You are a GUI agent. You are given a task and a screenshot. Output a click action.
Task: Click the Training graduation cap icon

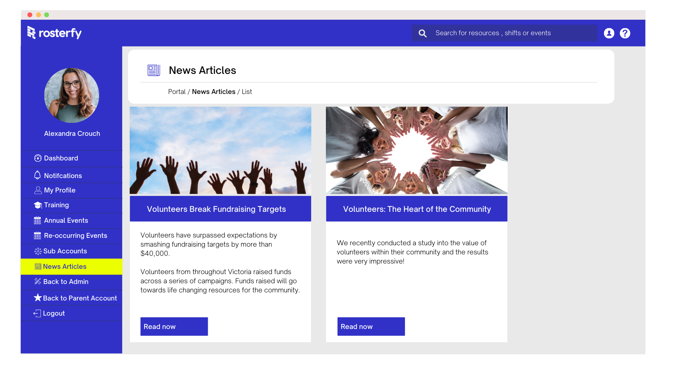(38, 205)
